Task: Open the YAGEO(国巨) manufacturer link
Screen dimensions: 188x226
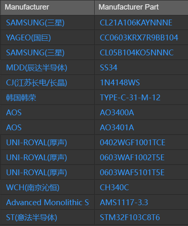Action: click(x=28, y=38)
